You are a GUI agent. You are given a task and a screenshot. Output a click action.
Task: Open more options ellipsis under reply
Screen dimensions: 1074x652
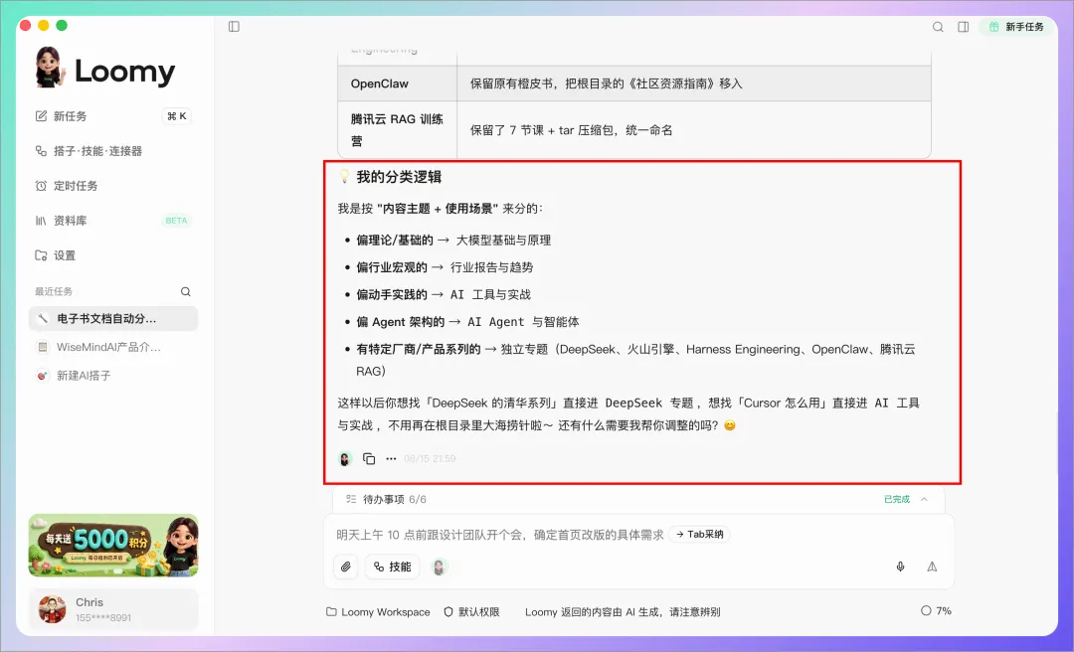point(391,458)
